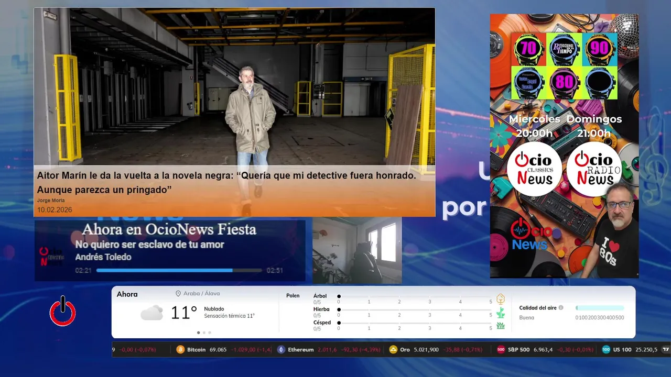The height and width of the screenshot is (377, 671).
Task: Click the location pin beside Araba / Álava
Action: pyautogui.click(x=178, y=294)
